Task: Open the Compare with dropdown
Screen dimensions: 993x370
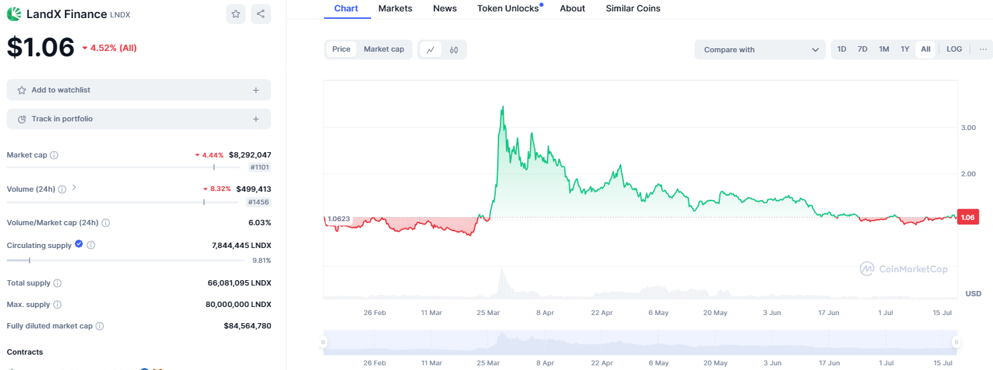Action: tap(762, 50)
